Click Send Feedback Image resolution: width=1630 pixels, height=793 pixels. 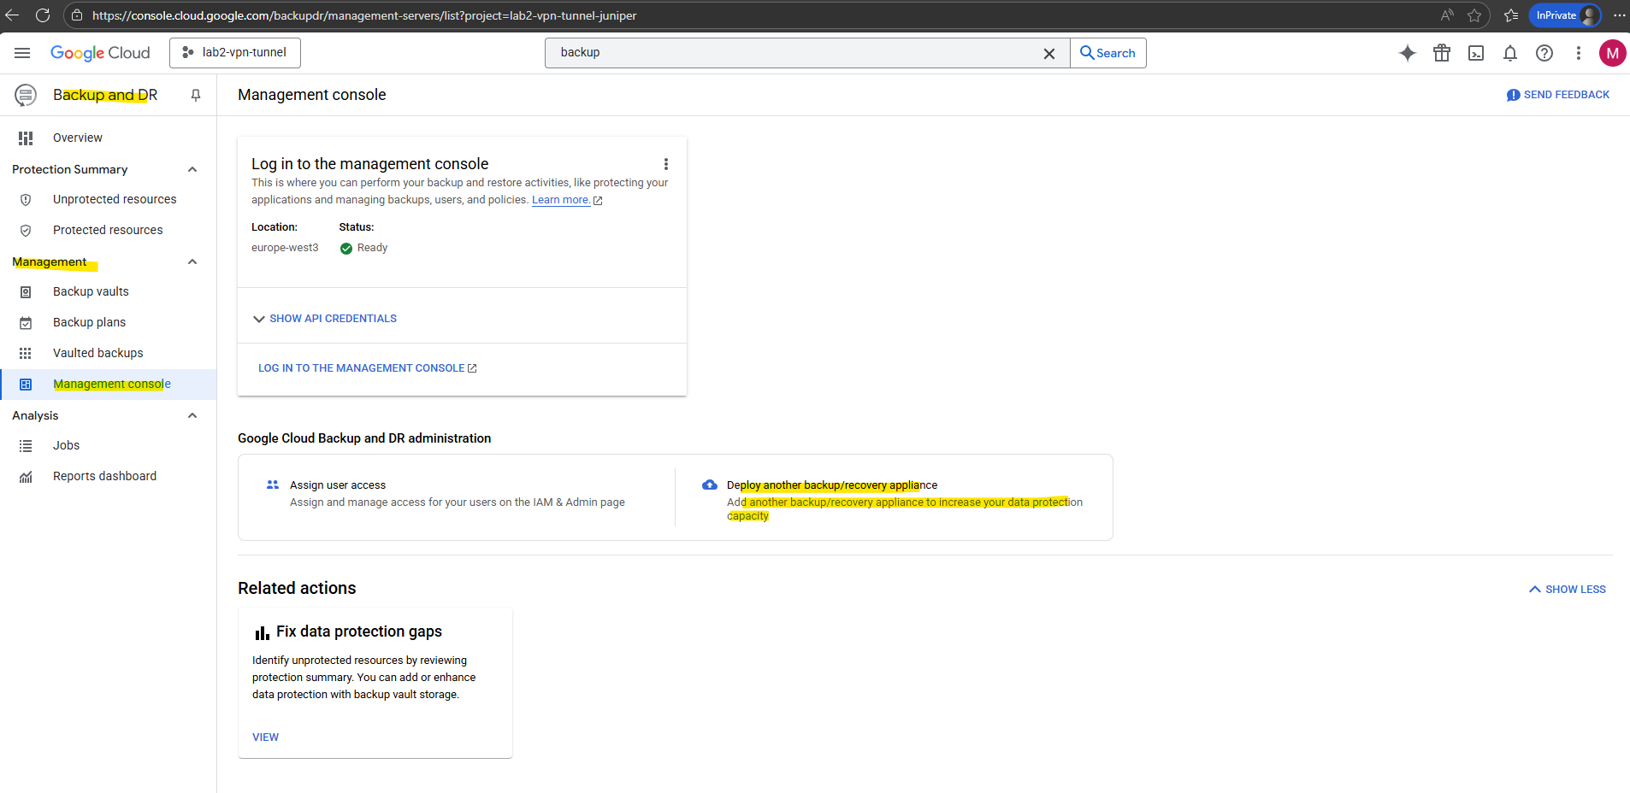[x=1558, y=95]
